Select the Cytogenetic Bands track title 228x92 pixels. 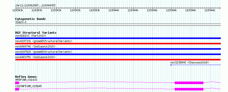[x=30, y=19]
